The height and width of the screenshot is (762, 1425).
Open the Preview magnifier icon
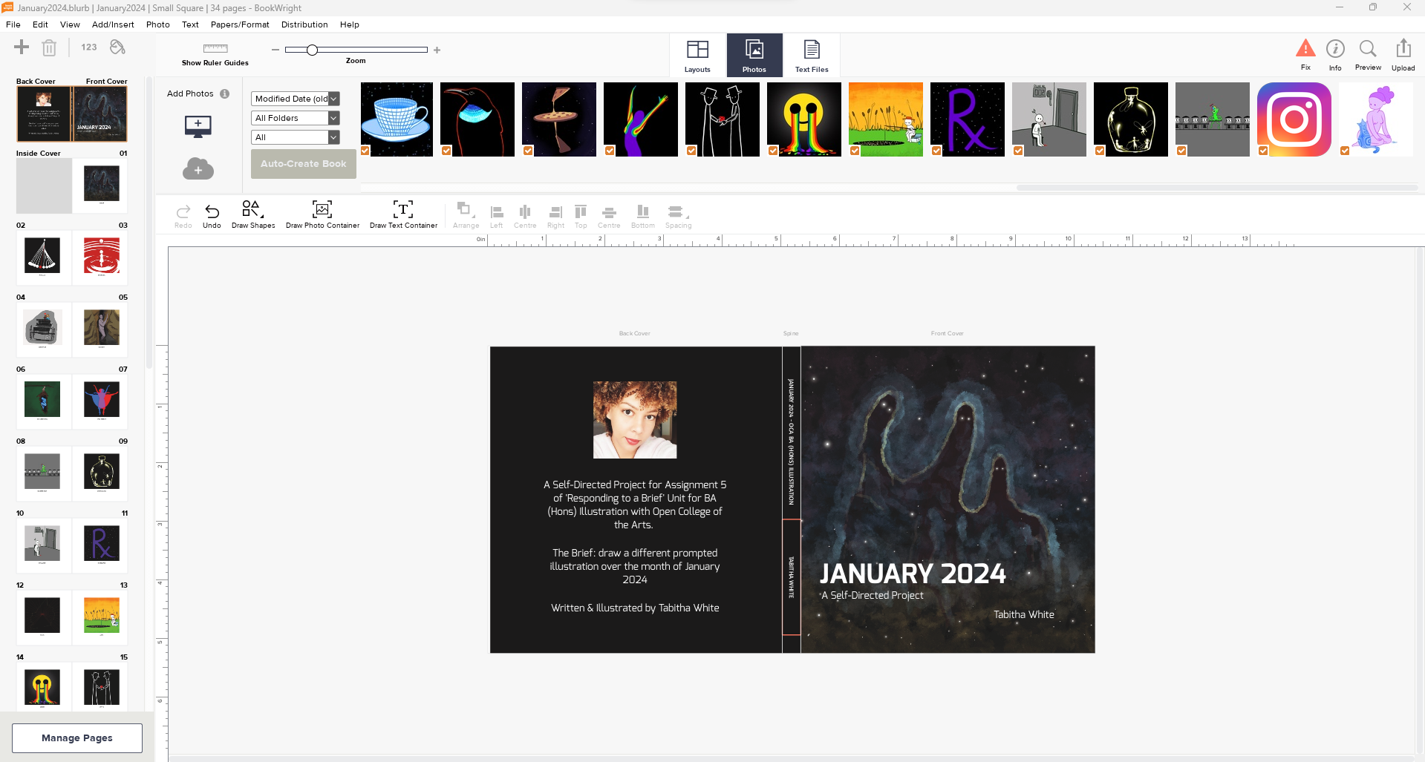[x=1368, y=50]
